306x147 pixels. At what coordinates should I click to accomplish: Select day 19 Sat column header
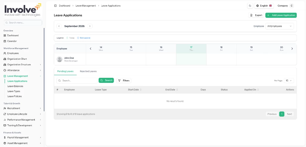click(x=251, y=49)
